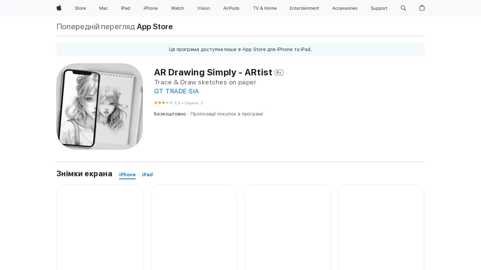481x270 pixels.
Task: Open the search magnifier icon
Action: tap(403, 8)
